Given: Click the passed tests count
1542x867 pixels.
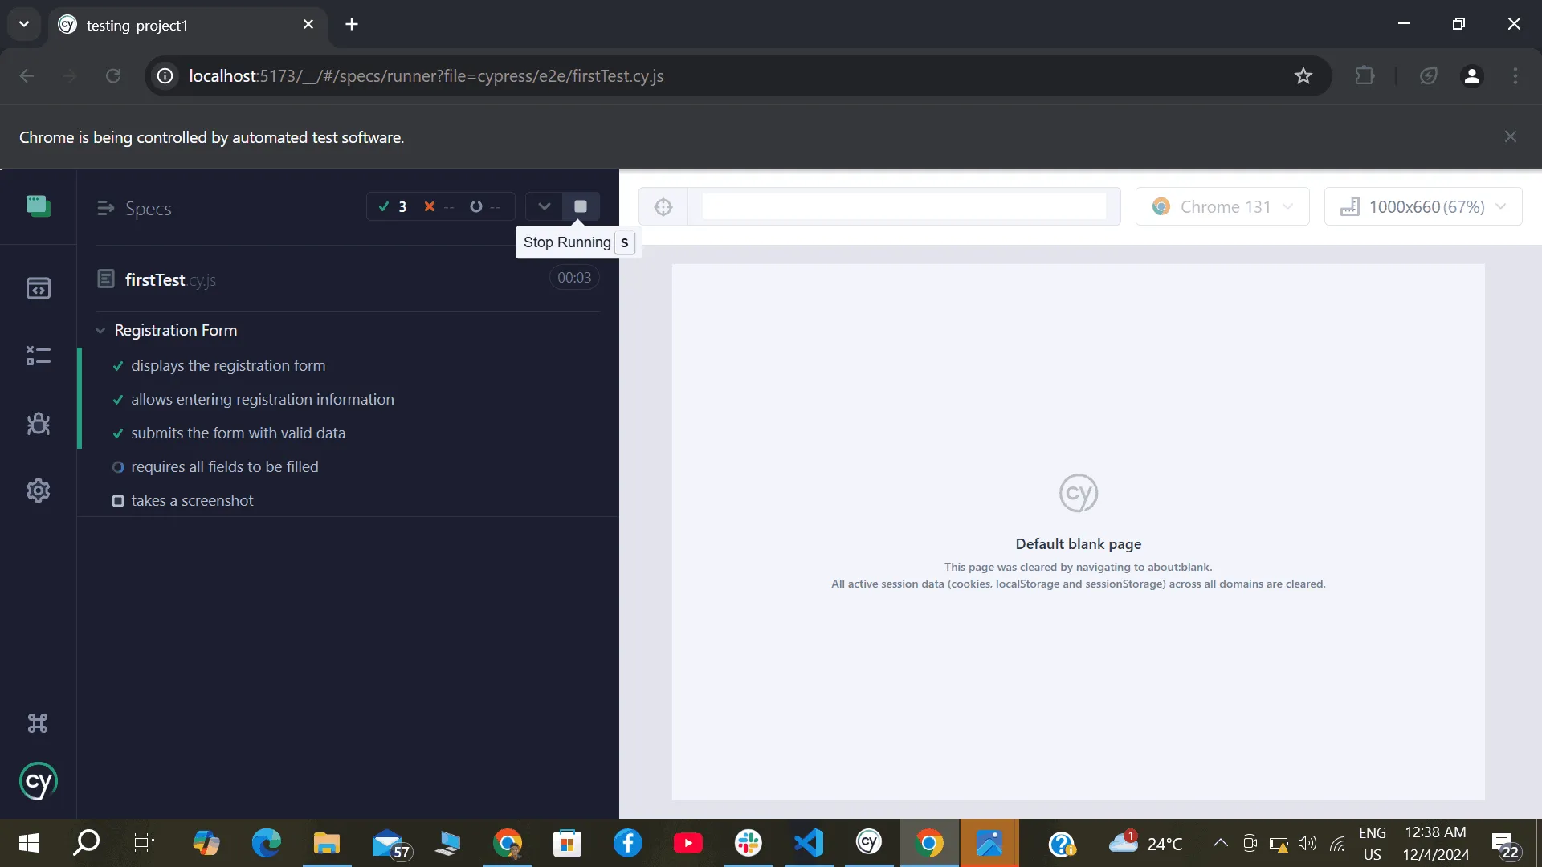Looking at the screenshot, I should click(x=393, y=206).
